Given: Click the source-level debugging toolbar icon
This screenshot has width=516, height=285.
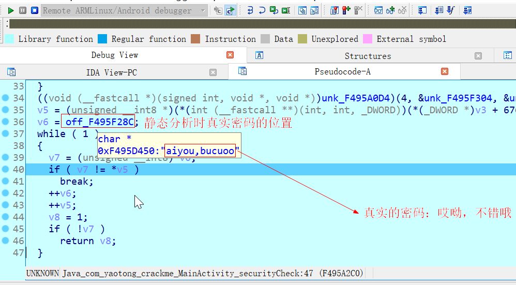Looking at the screenshot, I should pos(218,10).
